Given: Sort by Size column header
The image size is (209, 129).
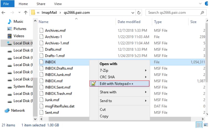Looking at the screenshot, I should 193,22.
